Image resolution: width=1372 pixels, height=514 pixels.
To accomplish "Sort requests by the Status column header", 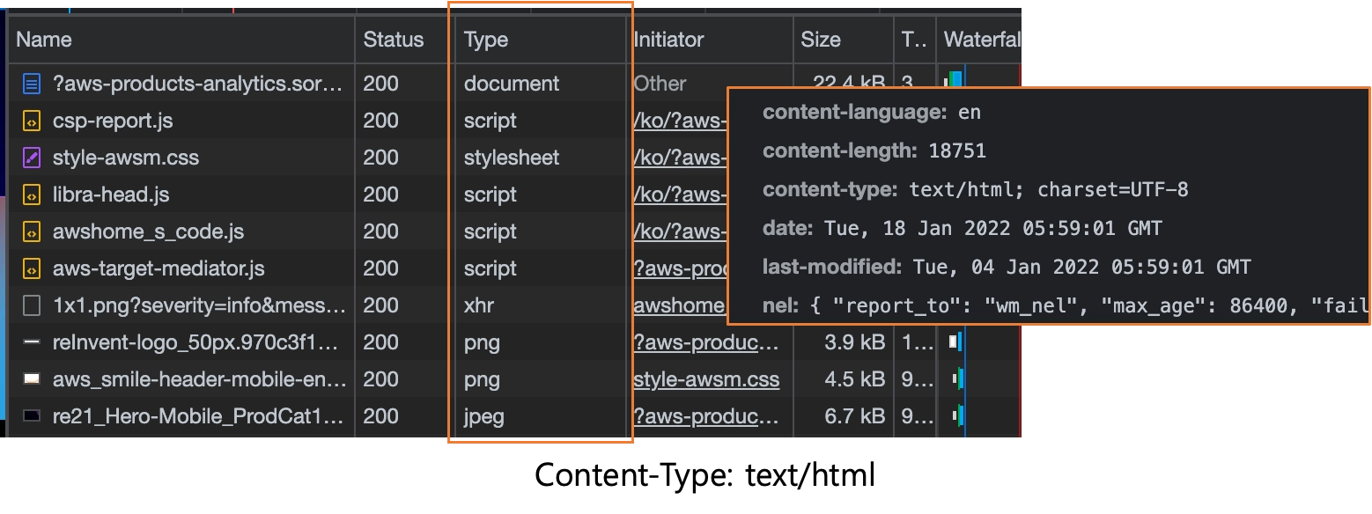I will (393, 40).
